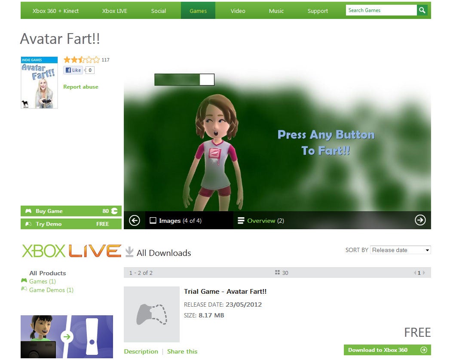
Task: Click the Buy Game button
Action: point(71,211)
